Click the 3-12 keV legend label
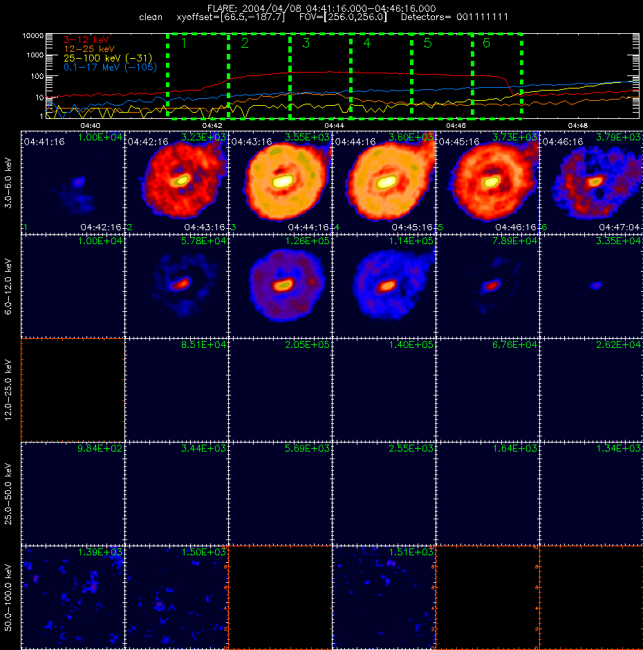The height and width of the screenshot is (650, 643). [x=86, y=40]
